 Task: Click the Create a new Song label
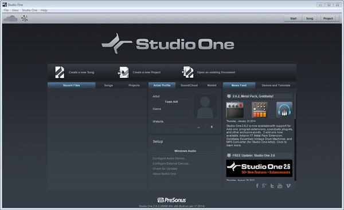coord(81,72)
